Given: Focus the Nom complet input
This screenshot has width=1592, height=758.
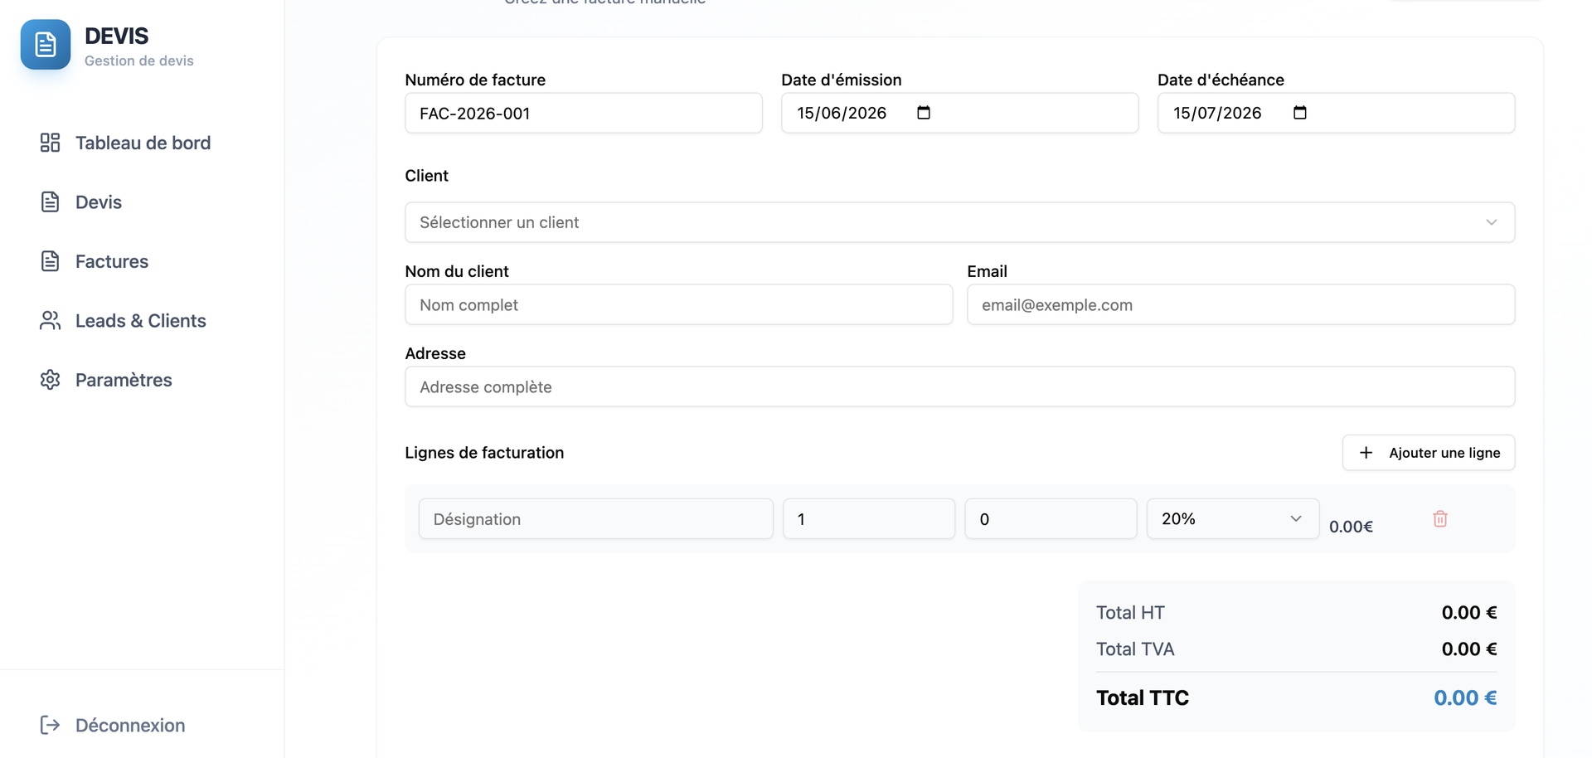Looking at the screenshot, I should click(x=678, y=304).
